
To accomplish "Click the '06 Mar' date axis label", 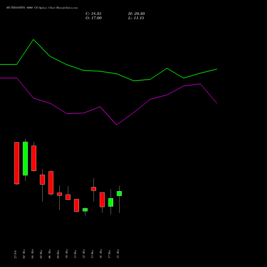I will click(50, 254).
